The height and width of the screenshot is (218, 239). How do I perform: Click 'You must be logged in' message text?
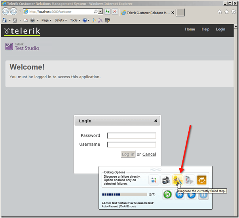tap(55, 77)
